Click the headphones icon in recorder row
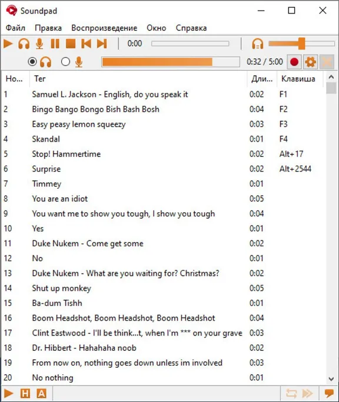This screenshot has width=339, height=402. pos(45,62)
